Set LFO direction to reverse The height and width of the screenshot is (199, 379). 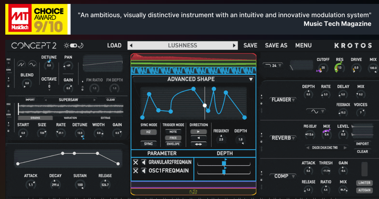[199, 138]
